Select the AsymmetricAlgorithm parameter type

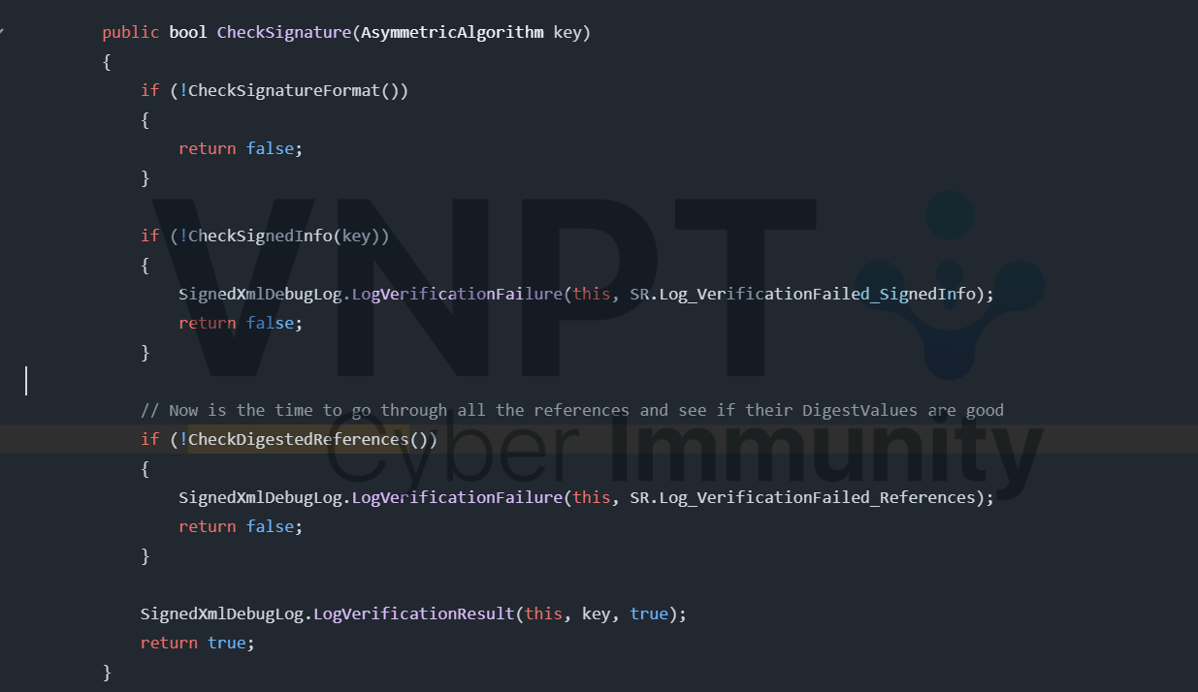pyautogui.click(x=452, y=32)
